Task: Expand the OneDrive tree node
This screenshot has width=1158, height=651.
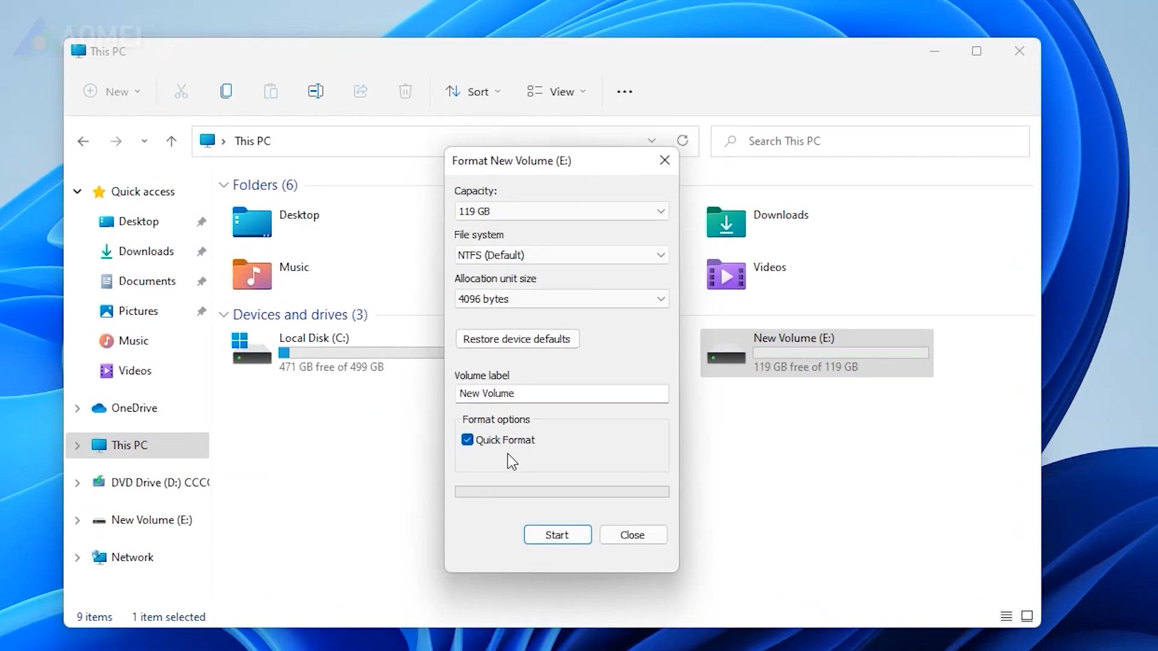Action: [77, 408]
